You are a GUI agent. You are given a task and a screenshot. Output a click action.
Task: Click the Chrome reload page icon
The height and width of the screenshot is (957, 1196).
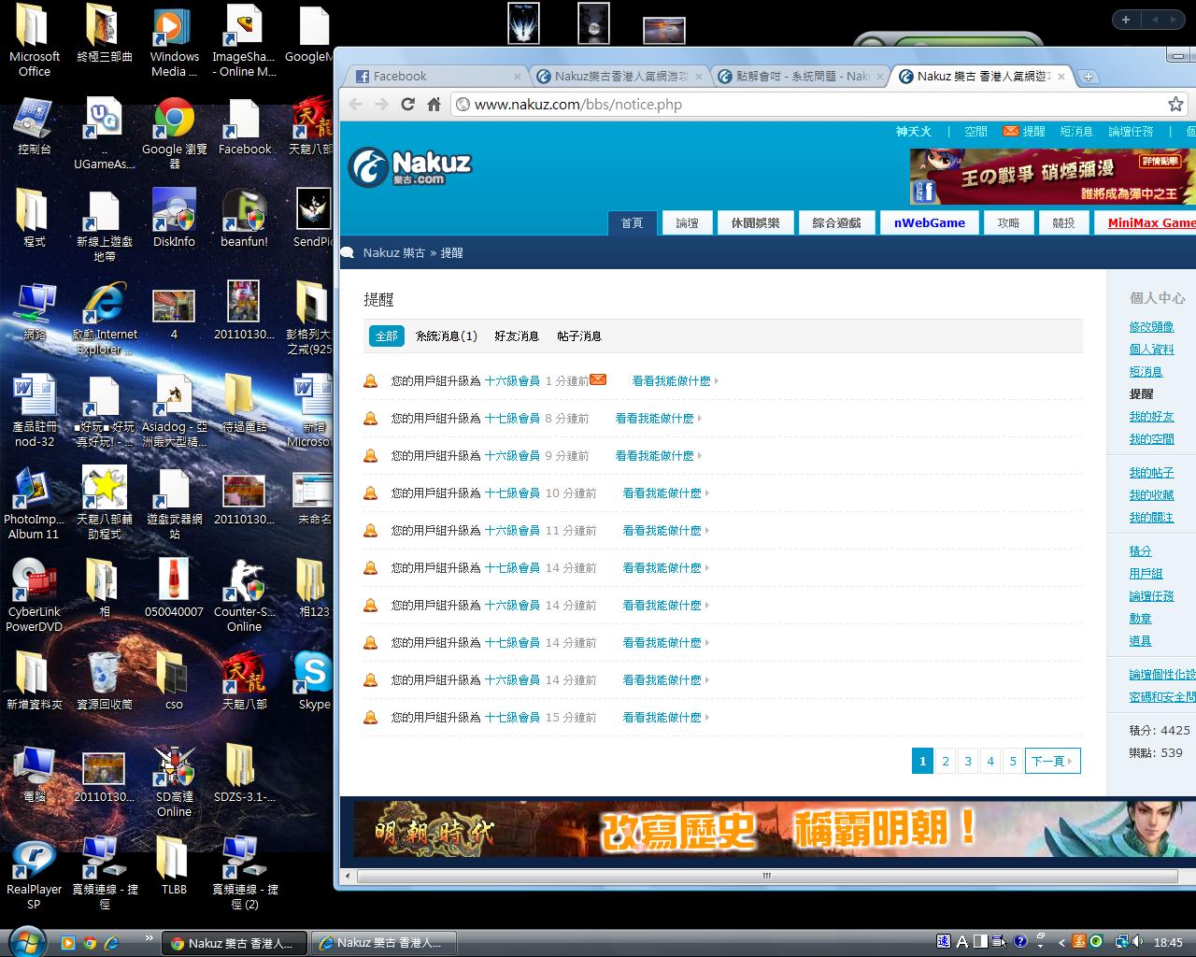[x=407, y=104]
